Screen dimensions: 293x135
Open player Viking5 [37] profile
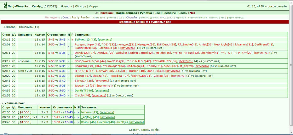coord(83,76)
